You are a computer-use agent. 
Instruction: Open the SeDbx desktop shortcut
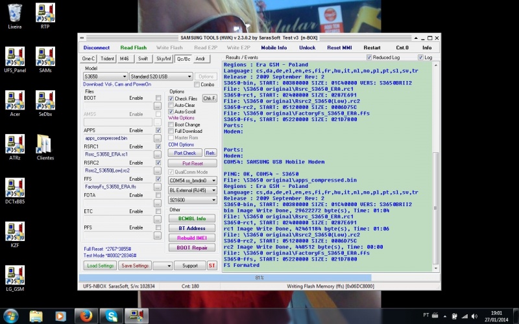click(45, 103)
